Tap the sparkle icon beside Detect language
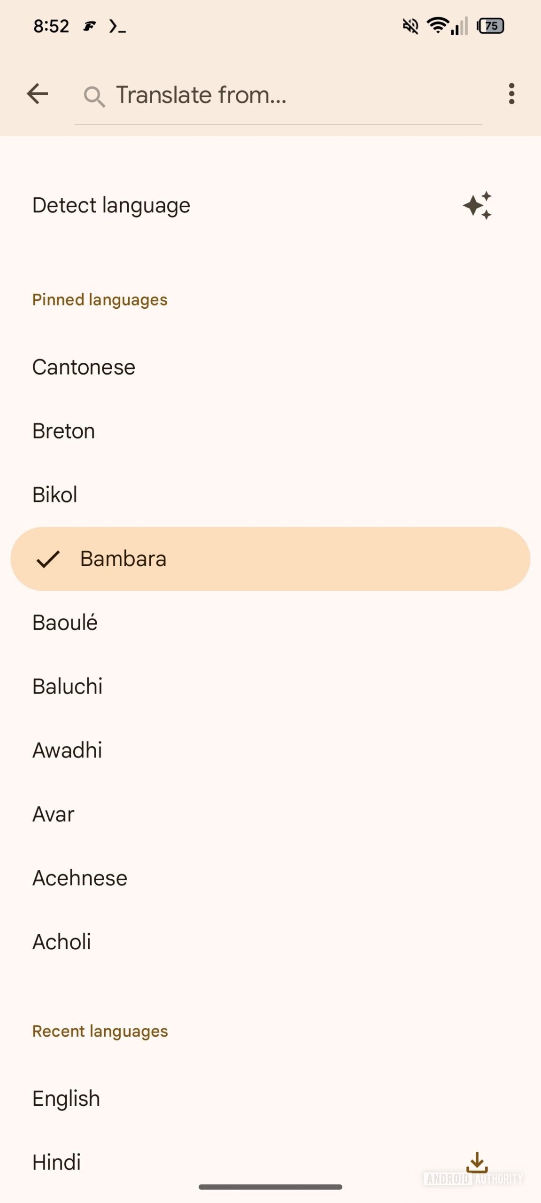Viewport: 541px width, 1203px height. 476,205
